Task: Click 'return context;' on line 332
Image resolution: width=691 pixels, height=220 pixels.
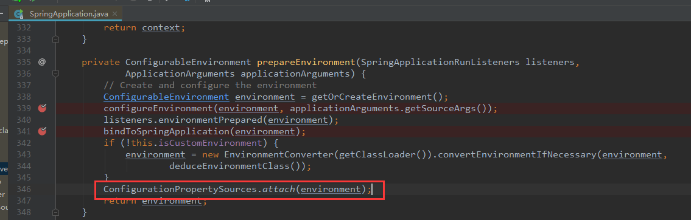Action: click(x=144, y=27)
